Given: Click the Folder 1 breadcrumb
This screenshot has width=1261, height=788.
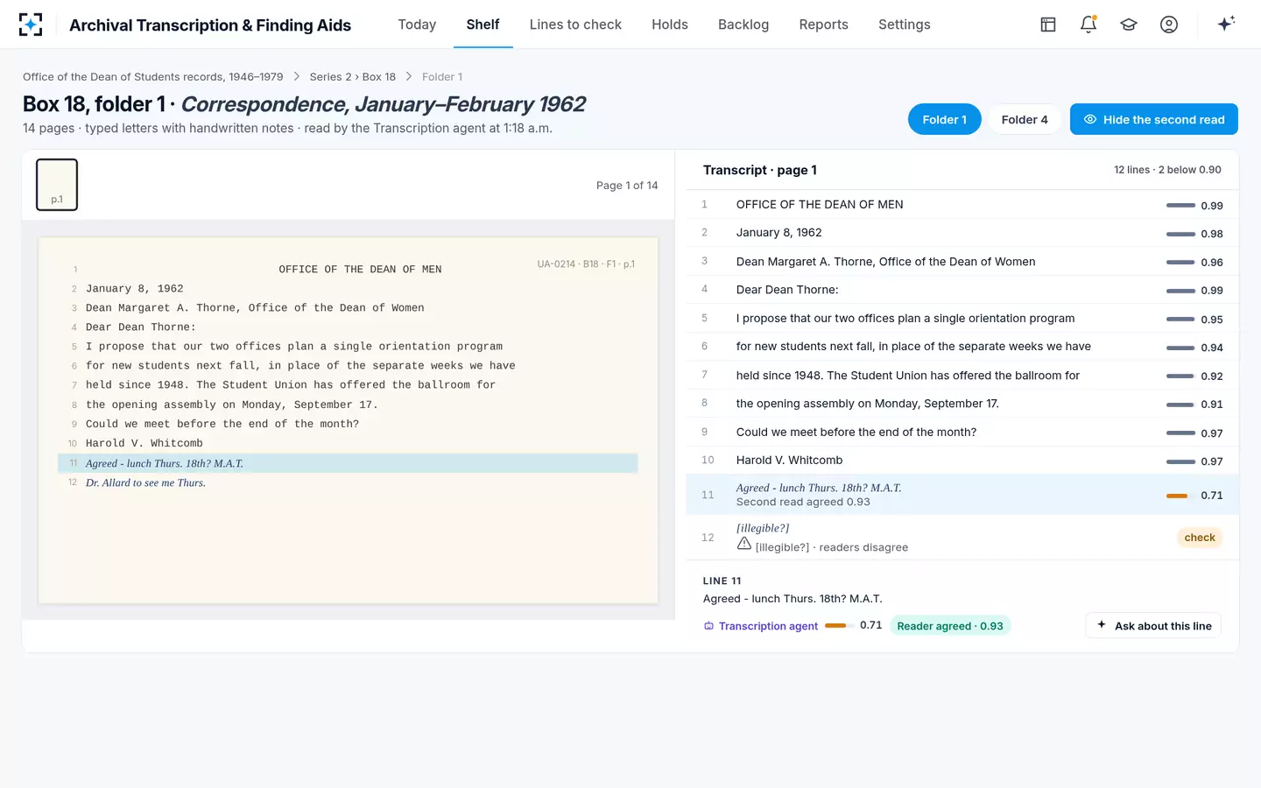Looking at the screenshot, I should 442,77.
